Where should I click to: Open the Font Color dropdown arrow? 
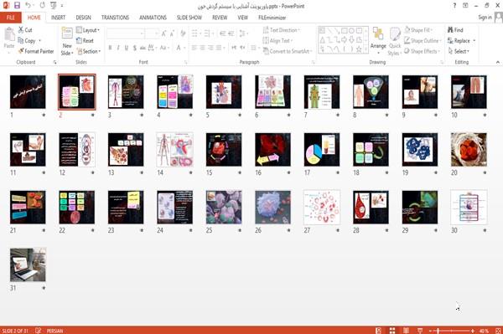pos(184,48)
